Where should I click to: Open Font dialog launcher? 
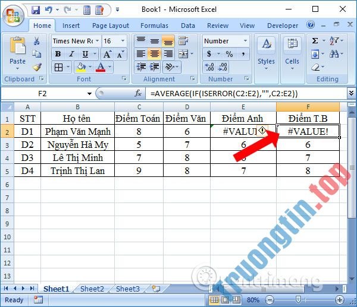pos(124,78)
